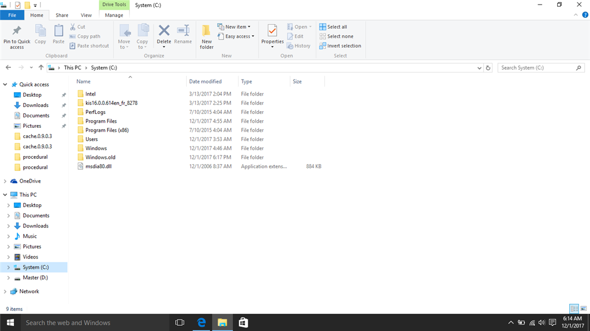The image size is (590, 331).
Task: Launch Microsoft Edge from taskbar
Action: 201,322
